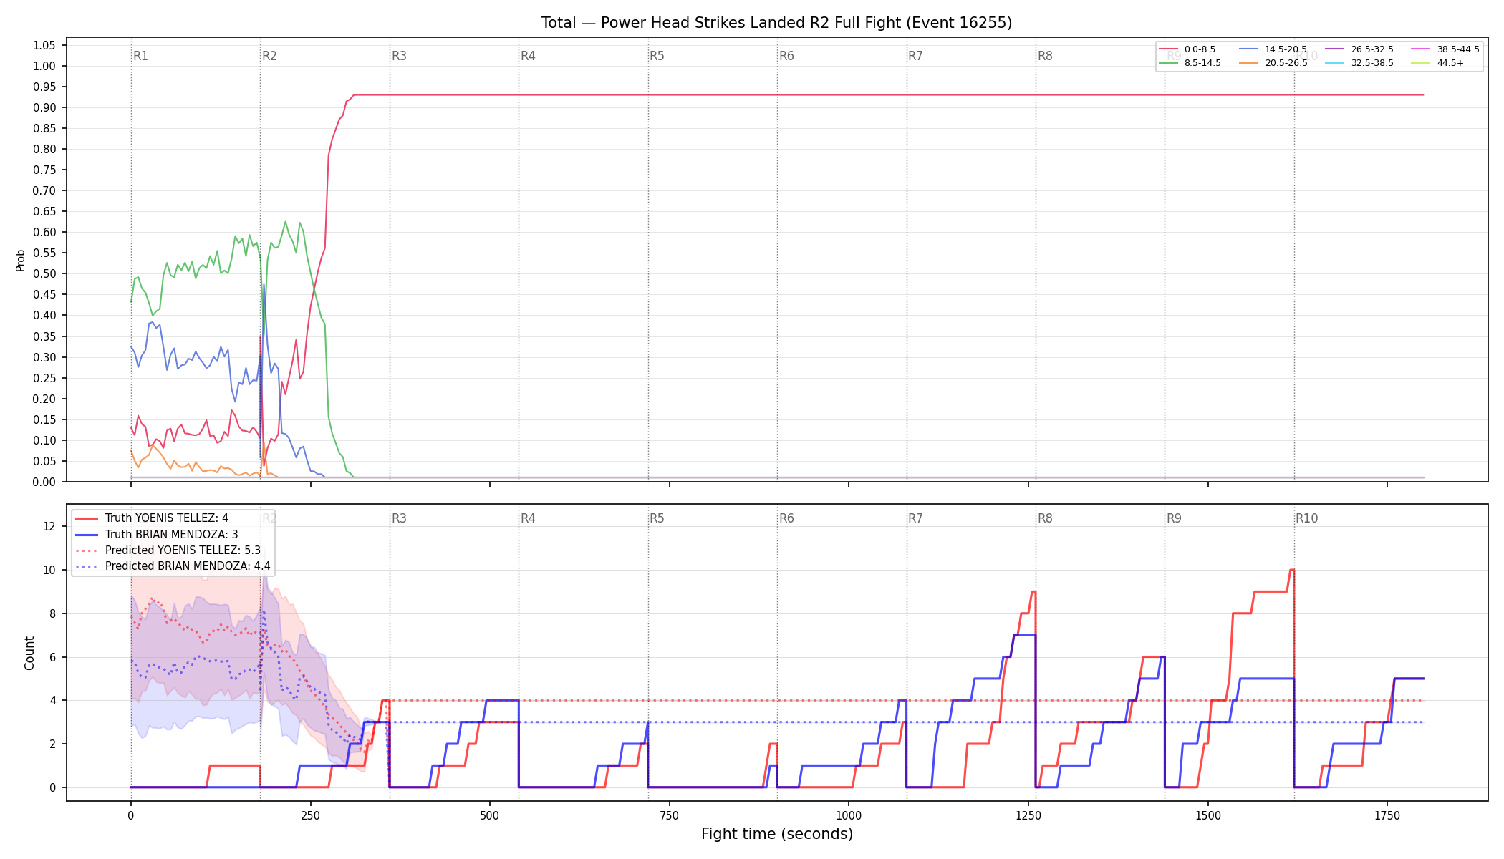
Task: Click the 1000 tick on the x-axis
Action: click(849, 815)
